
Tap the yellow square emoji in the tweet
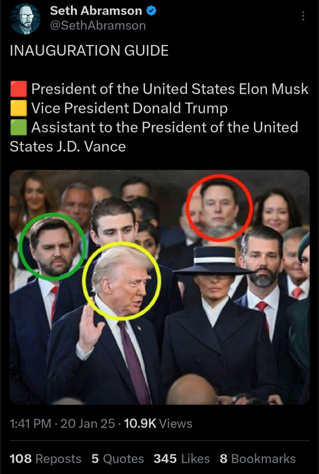(x=18, y=109)
